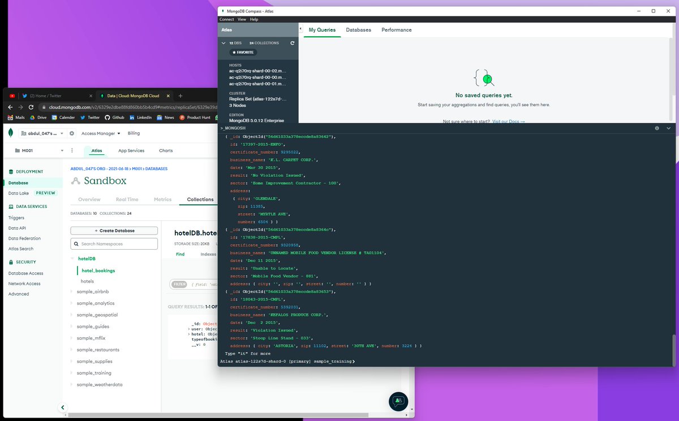679x421 pixels.
Task: Click the Search Namespaces field
Action: click(x=114, y=244)
